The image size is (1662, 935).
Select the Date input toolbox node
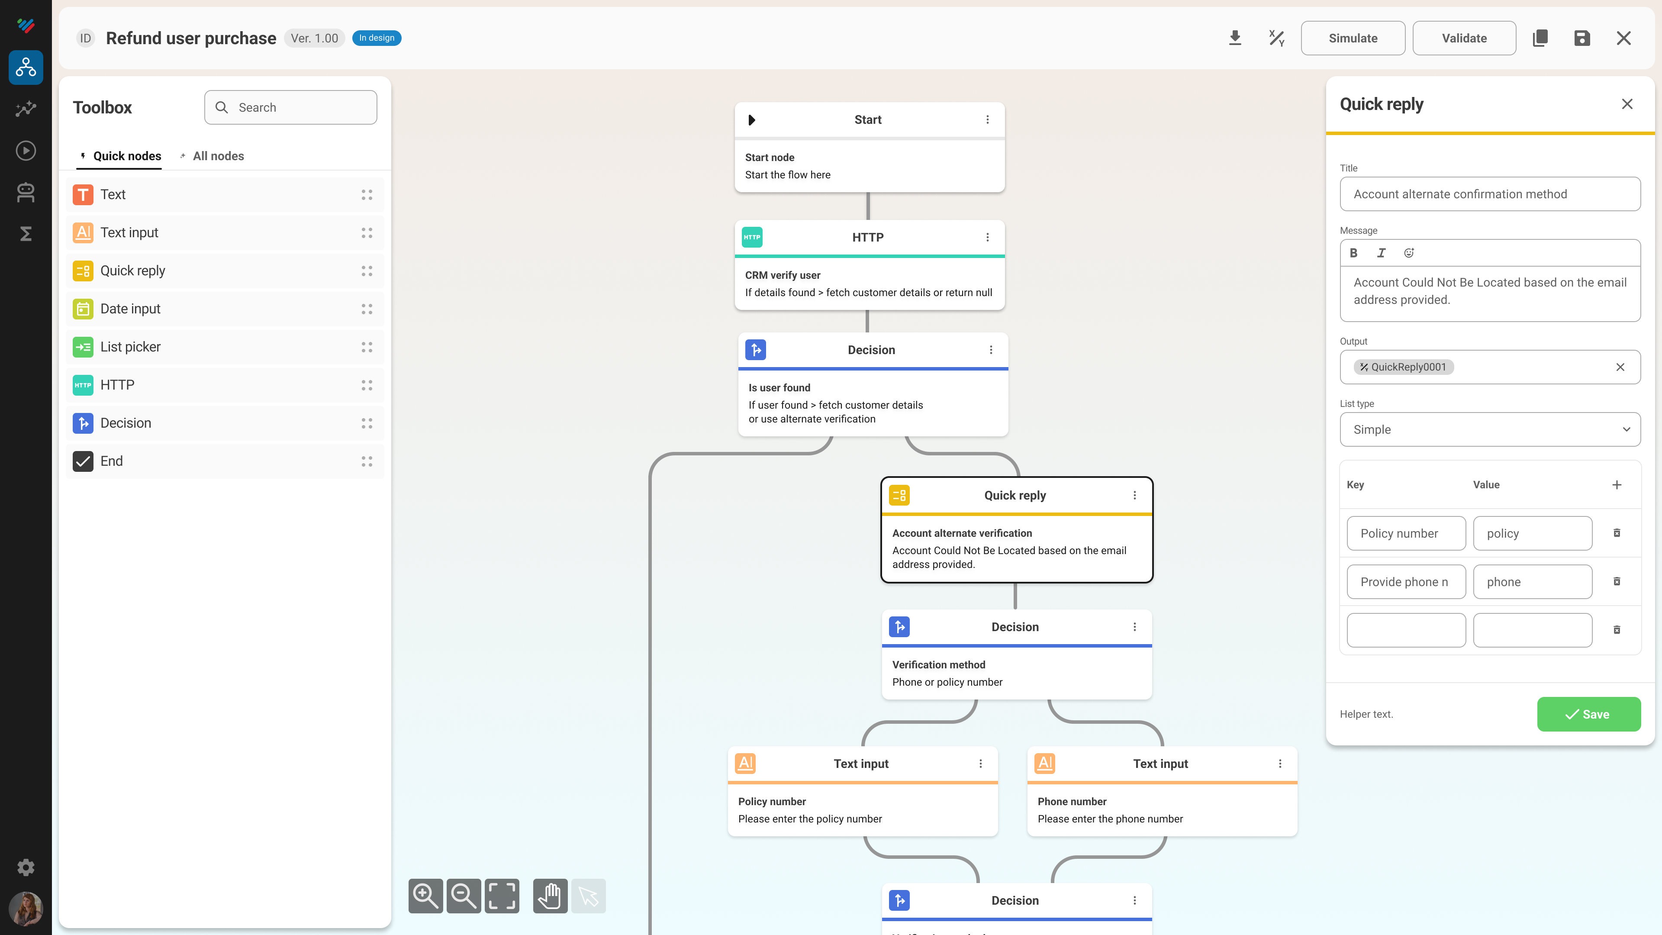[x=225, y=309]
